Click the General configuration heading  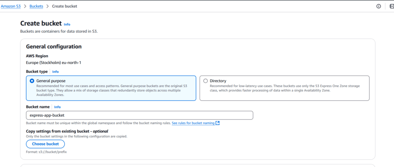pyautogui.click(x=54, y=47)
